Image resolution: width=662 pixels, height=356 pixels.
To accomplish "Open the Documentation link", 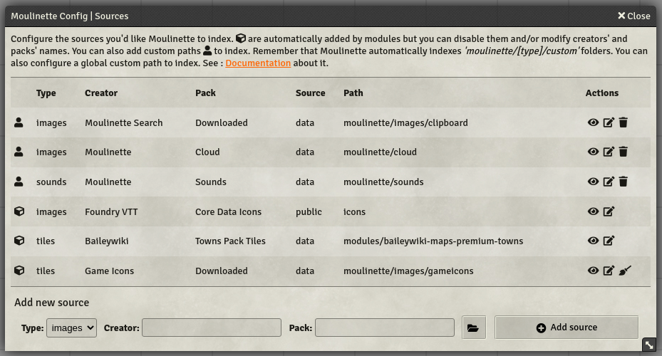I will (258, 63).
